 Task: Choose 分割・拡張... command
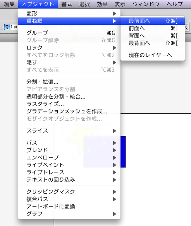pyautogui.click(x=69, y=82)
